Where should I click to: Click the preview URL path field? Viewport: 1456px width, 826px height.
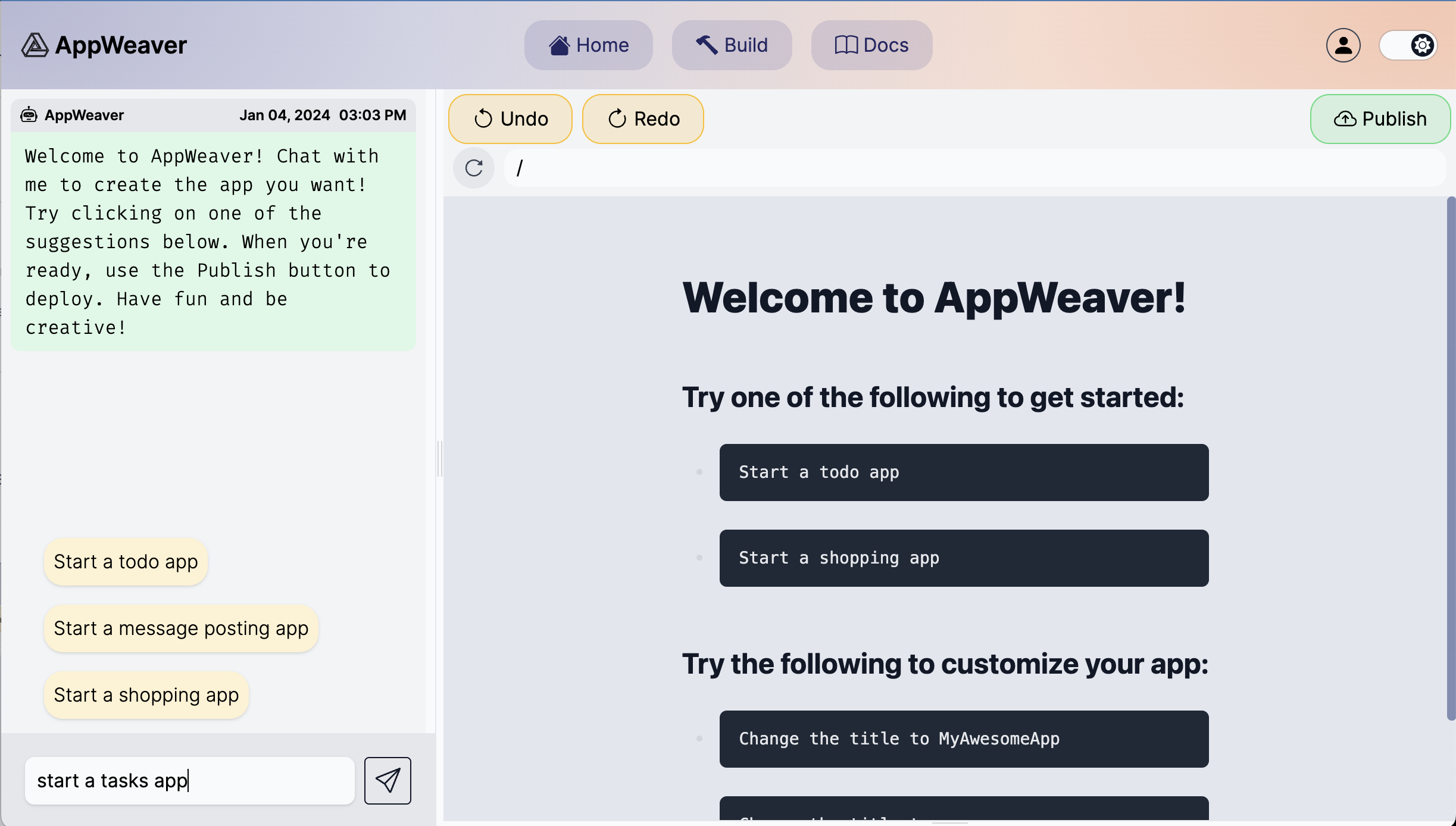click(x=974, y=168)
